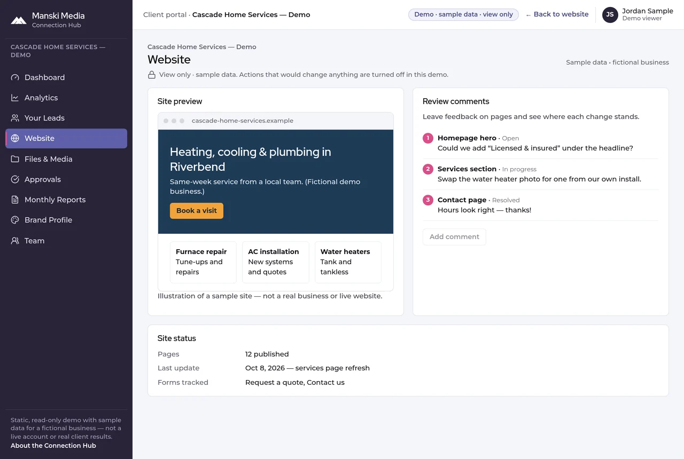
Task: Click the Analytics chart icon
Action: (15, 98)
